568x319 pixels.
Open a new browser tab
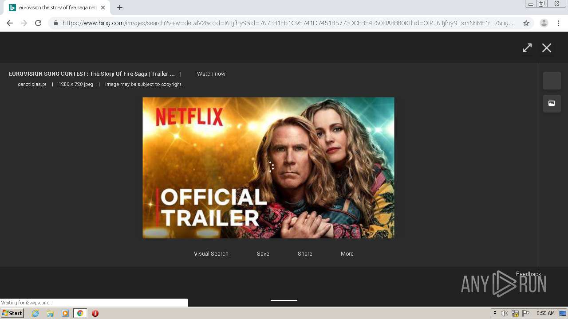(x=119, y=8)
